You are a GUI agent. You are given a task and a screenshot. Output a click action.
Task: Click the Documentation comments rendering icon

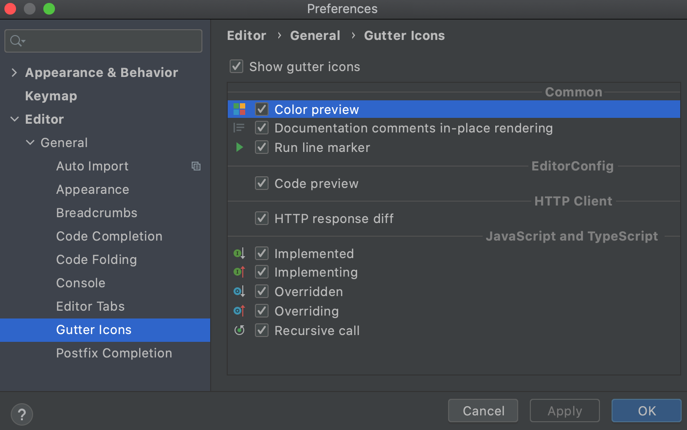(x=239, y=128)
